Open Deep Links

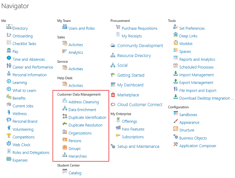click(x=188, y=36)
